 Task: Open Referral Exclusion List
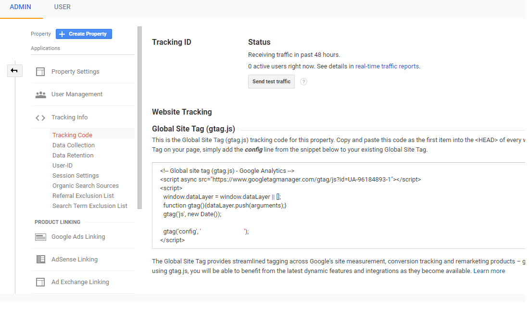coord(83,196)
